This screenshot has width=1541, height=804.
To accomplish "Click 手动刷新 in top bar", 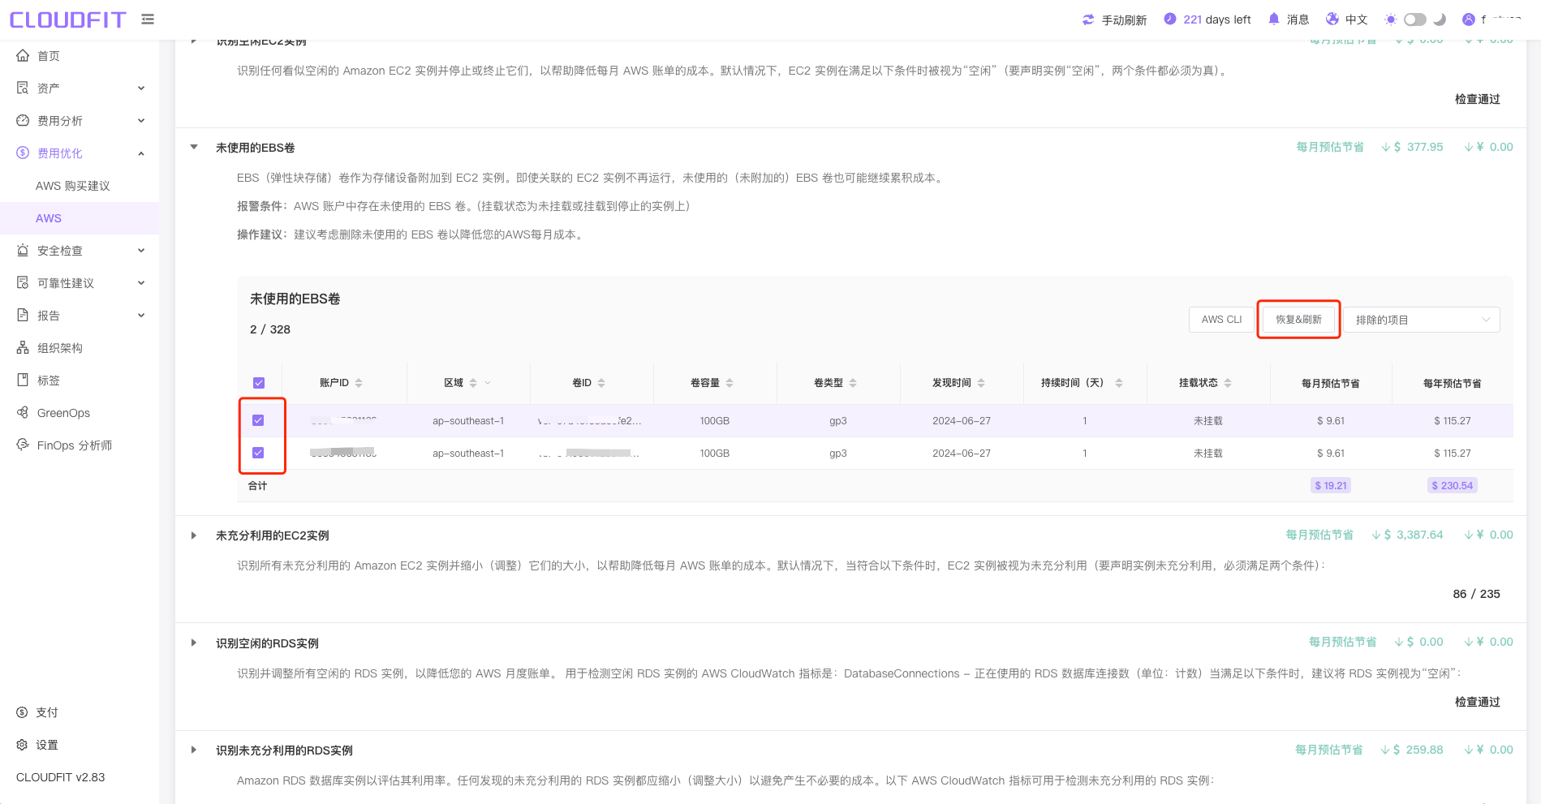I will tap(1124, 19).
